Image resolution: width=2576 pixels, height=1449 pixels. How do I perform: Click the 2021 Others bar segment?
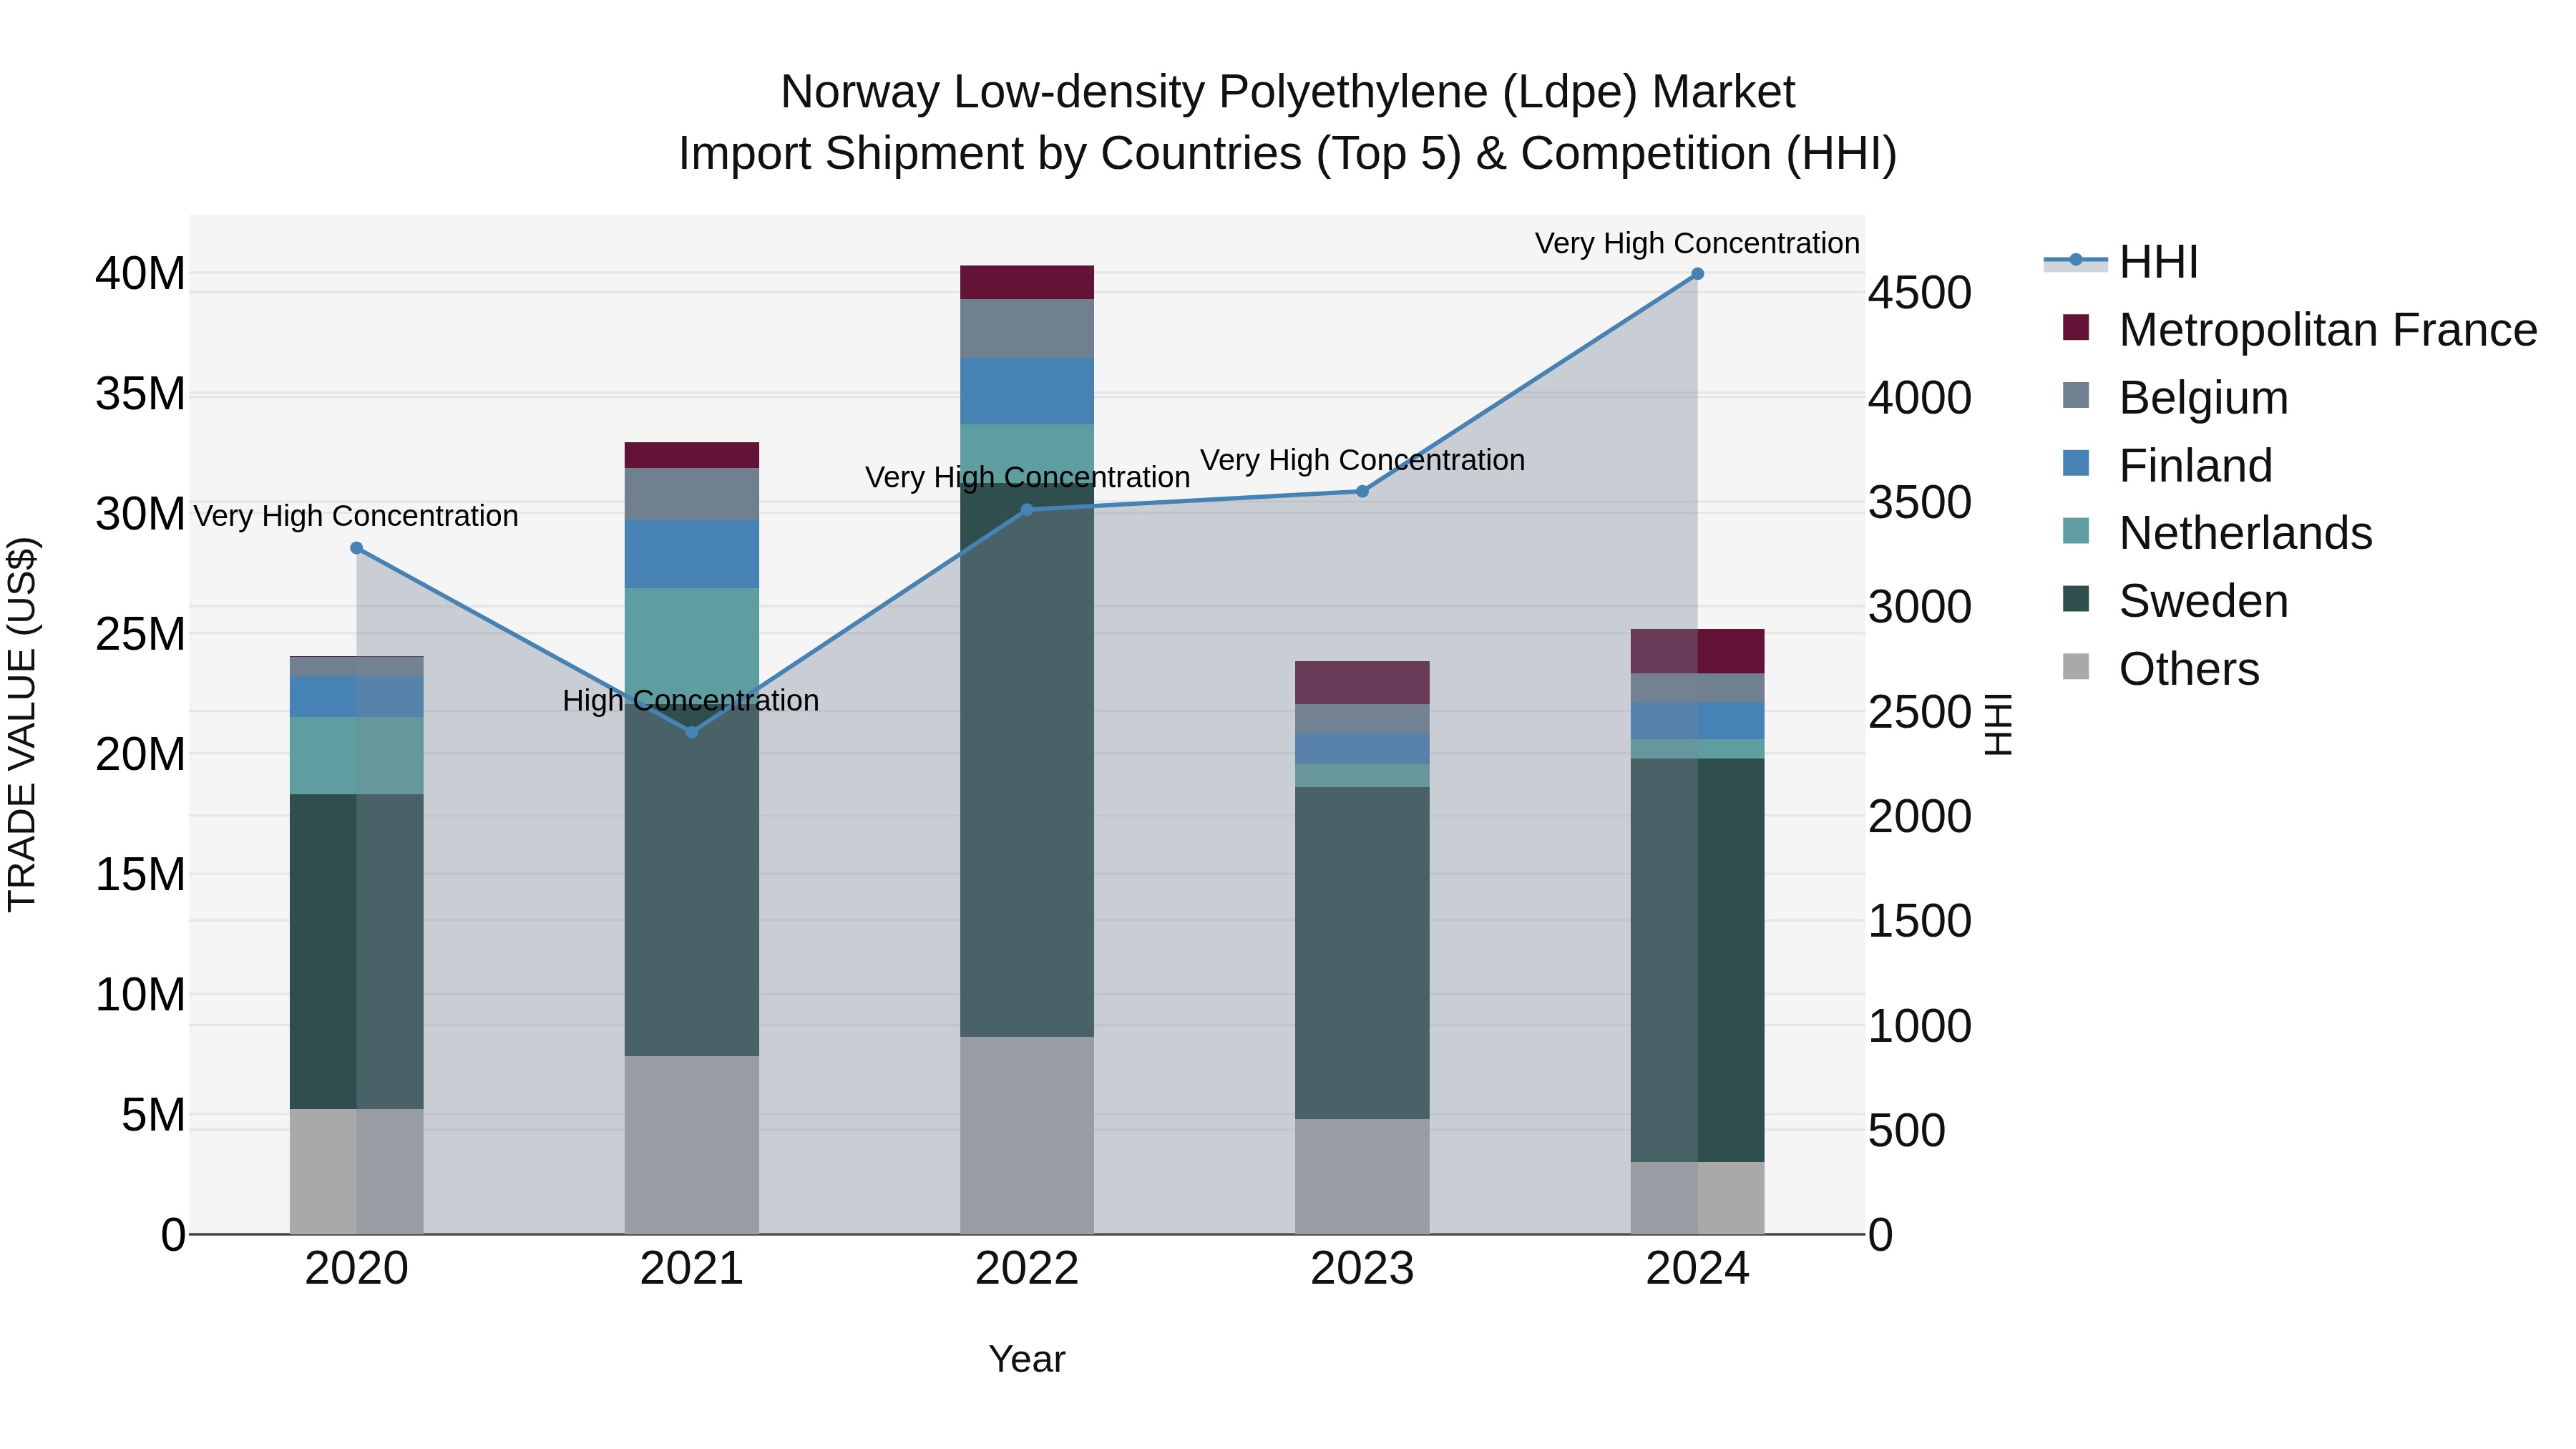coord(692,1145)
